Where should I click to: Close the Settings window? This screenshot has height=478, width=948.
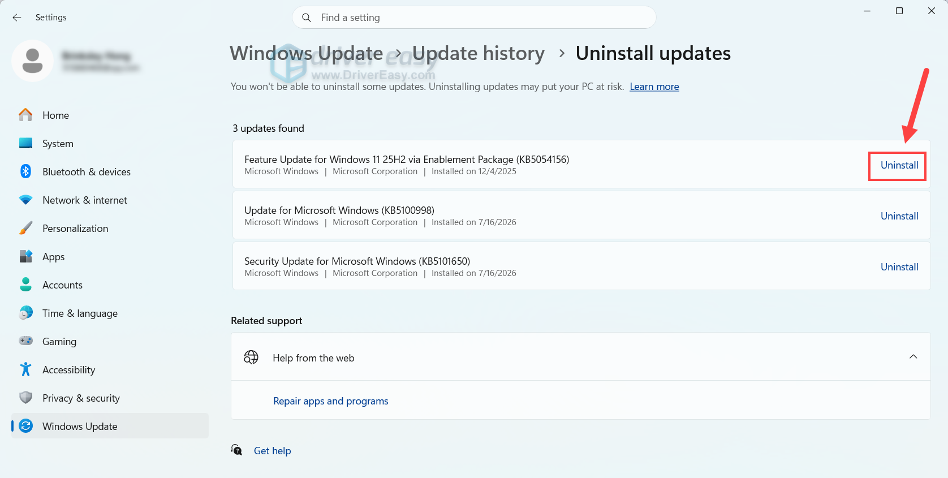pyautogui.click(x=932, y=11)
